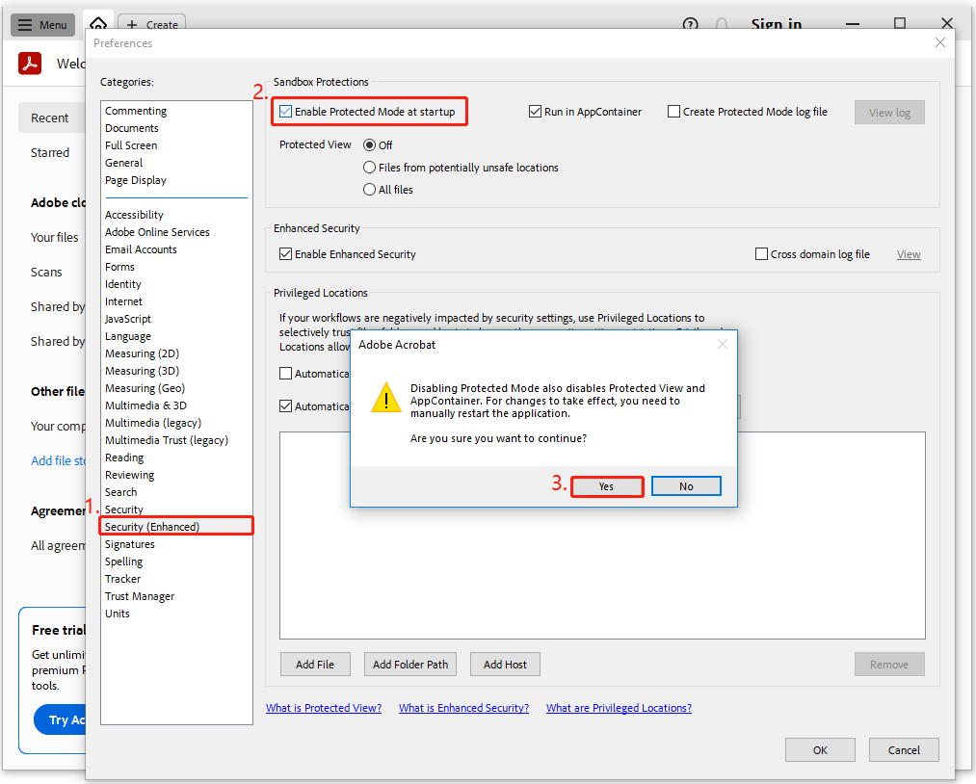Viewport: 976px width, 784px height.
Task: Open What is Enhanced Security link
Action: [x=463, y=708]
